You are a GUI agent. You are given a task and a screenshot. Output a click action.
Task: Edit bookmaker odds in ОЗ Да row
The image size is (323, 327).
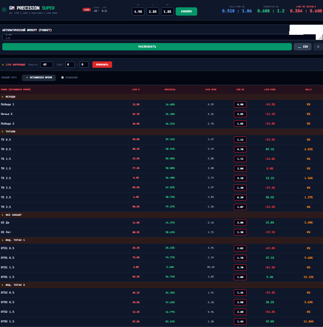pos(240,223)
